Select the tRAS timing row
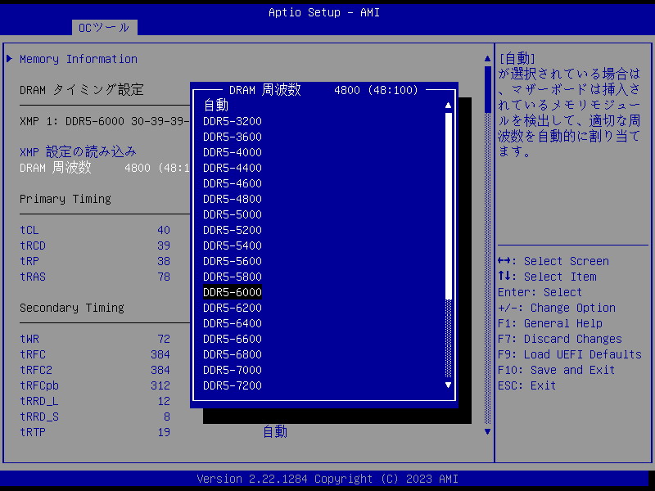The height and width of the screenshot is (491, 655). [x=95, y=277]
